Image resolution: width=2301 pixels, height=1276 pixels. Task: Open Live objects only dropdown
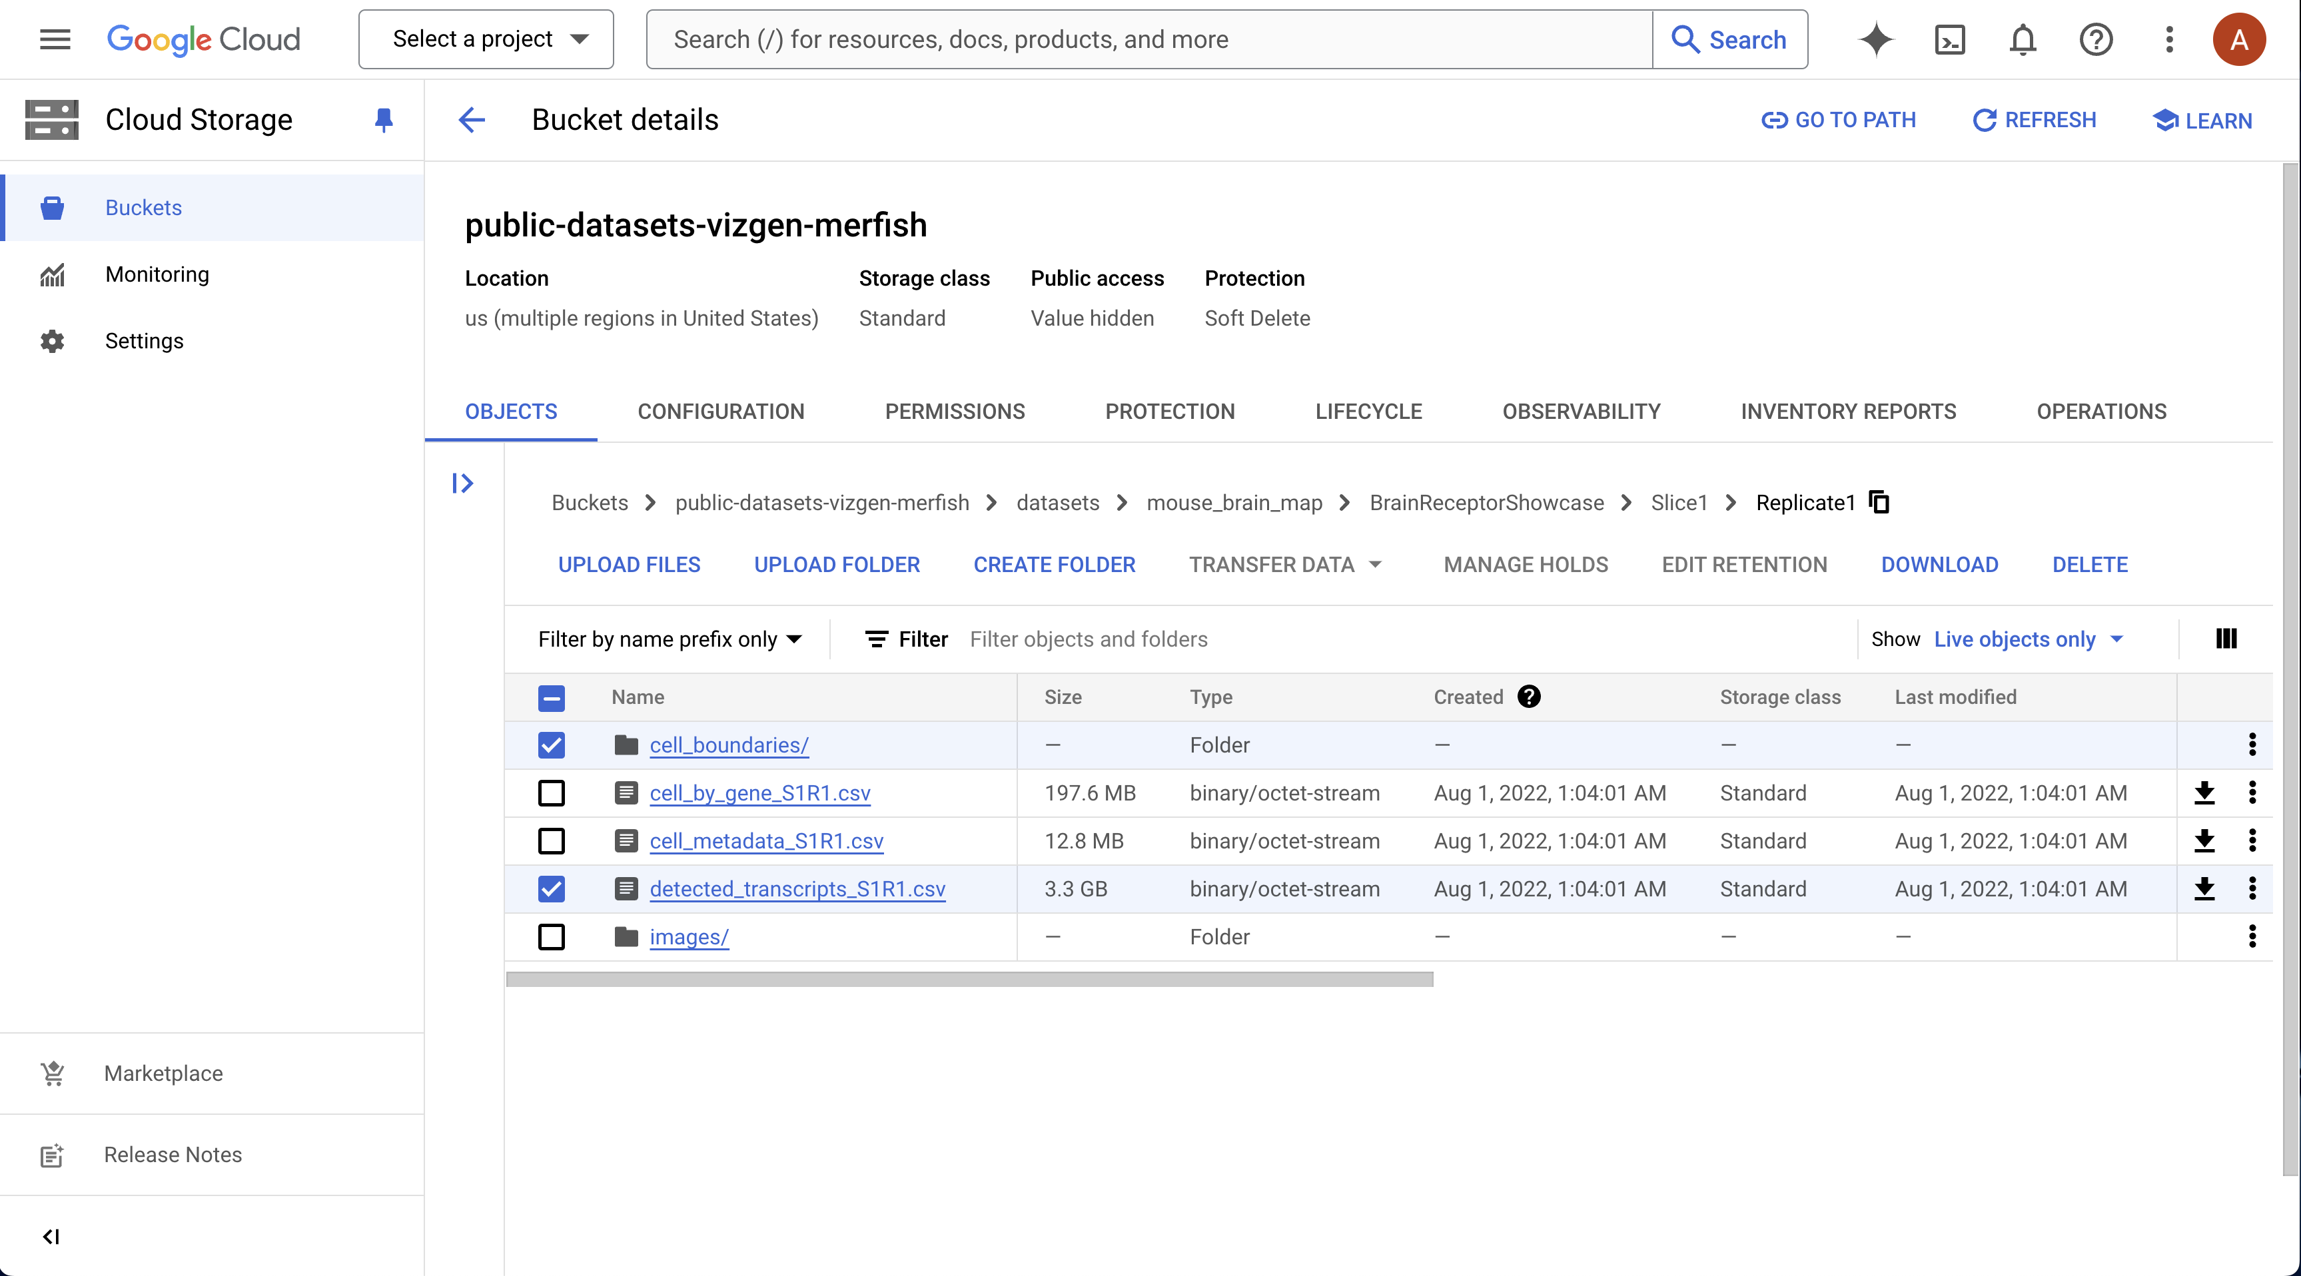[x=2028, y=639]
